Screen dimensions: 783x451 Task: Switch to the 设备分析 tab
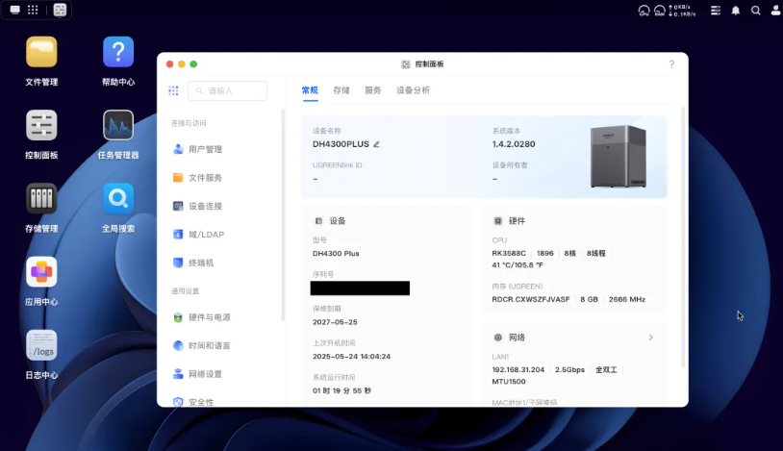click(x=413, y=90)
